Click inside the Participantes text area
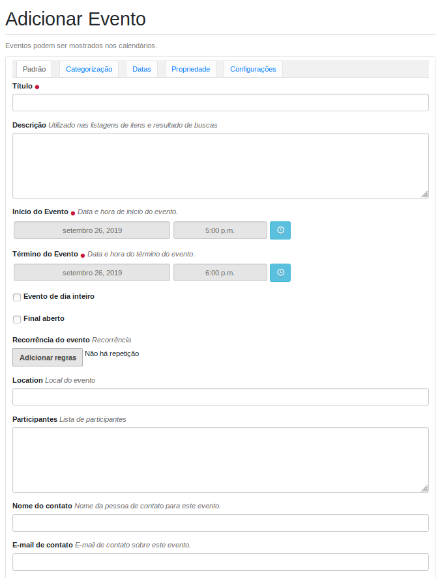 click(220, 460)
